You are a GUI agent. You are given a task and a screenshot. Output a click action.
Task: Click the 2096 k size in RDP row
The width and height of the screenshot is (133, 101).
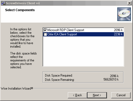tap(118, 30)
